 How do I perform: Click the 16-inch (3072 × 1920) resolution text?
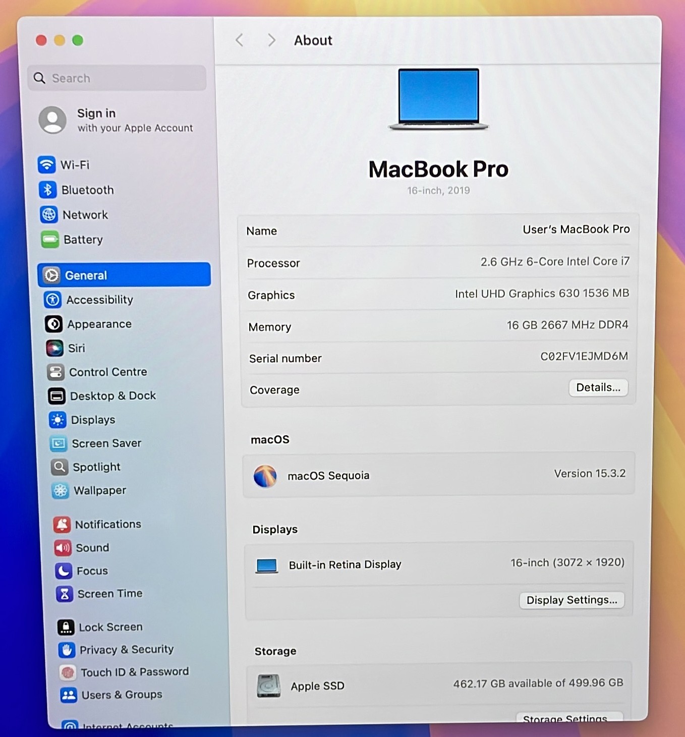point(567,563)
